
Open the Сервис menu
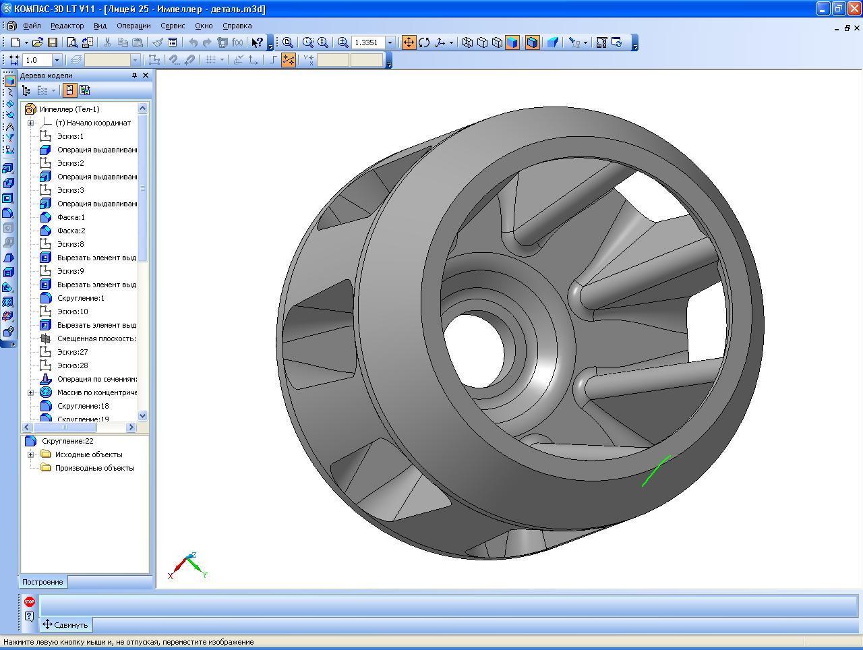(x=173, y=26)
